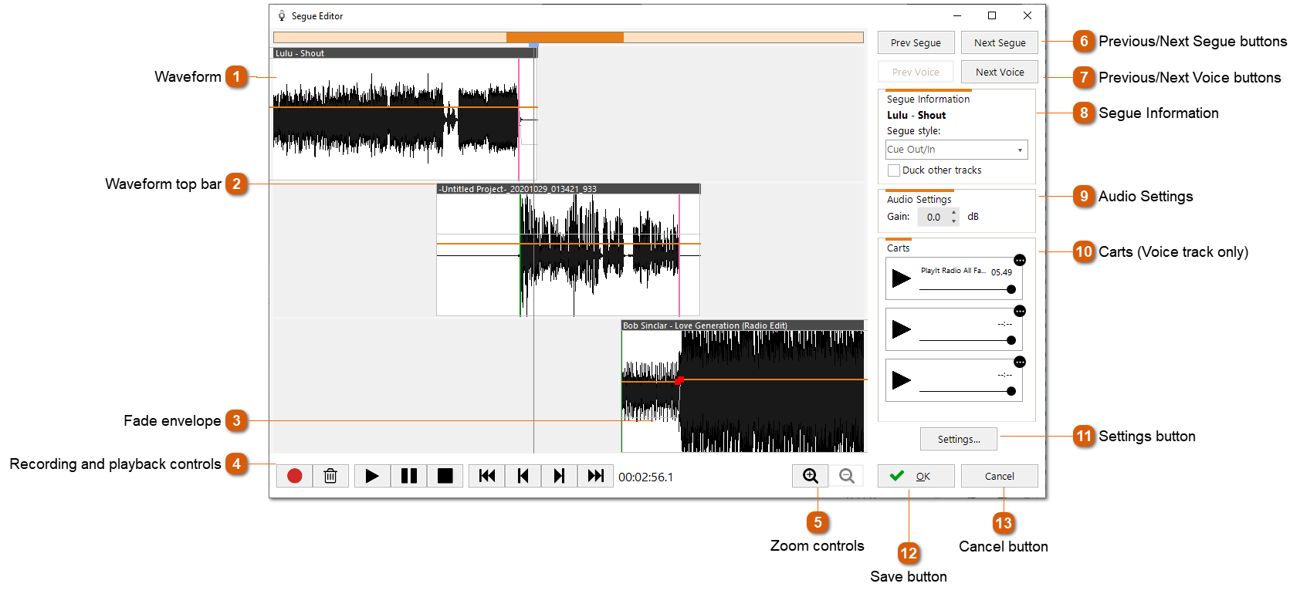Increase Gain with the up stepper arrow
The height and width of the screenshot is (597, 1300).
pos(954,212)
